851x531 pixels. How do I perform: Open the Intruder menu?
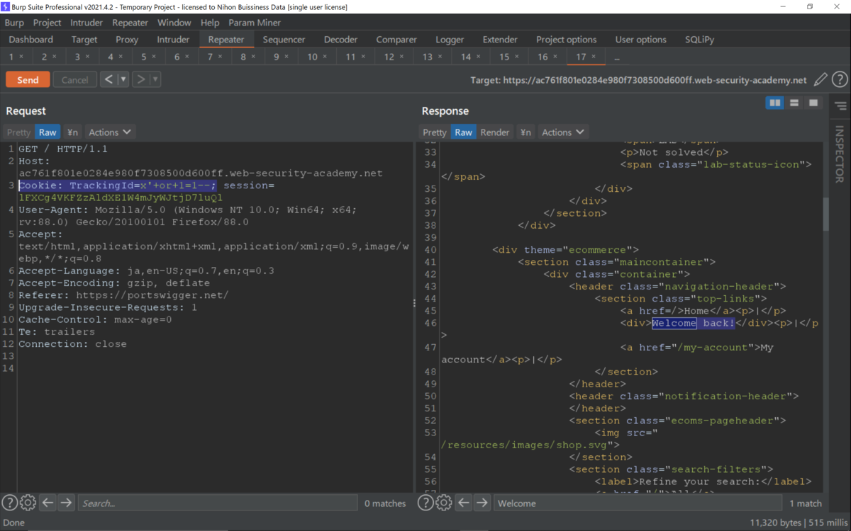coord(87,23)
